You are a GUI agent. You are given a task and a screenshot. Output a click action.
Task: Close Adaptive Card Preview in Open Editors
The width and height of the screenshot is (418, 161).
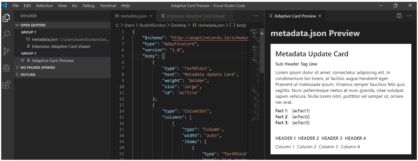pyautogui.click(x=23, y=61)
